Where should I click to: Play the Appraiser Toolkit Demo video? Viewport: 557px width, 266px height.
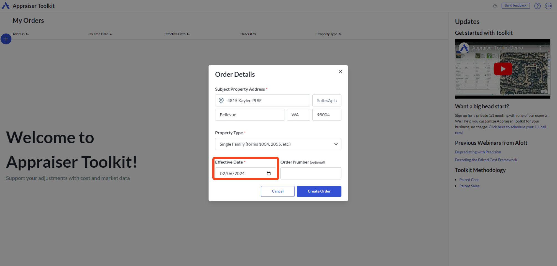503,69
